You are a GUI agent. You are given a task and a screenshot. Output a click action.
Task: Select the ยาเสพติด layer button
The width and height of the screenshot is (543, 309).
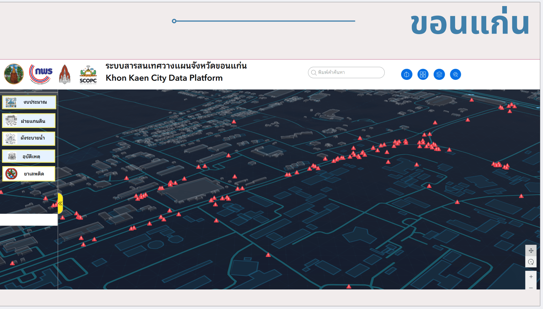click(29, 174)
